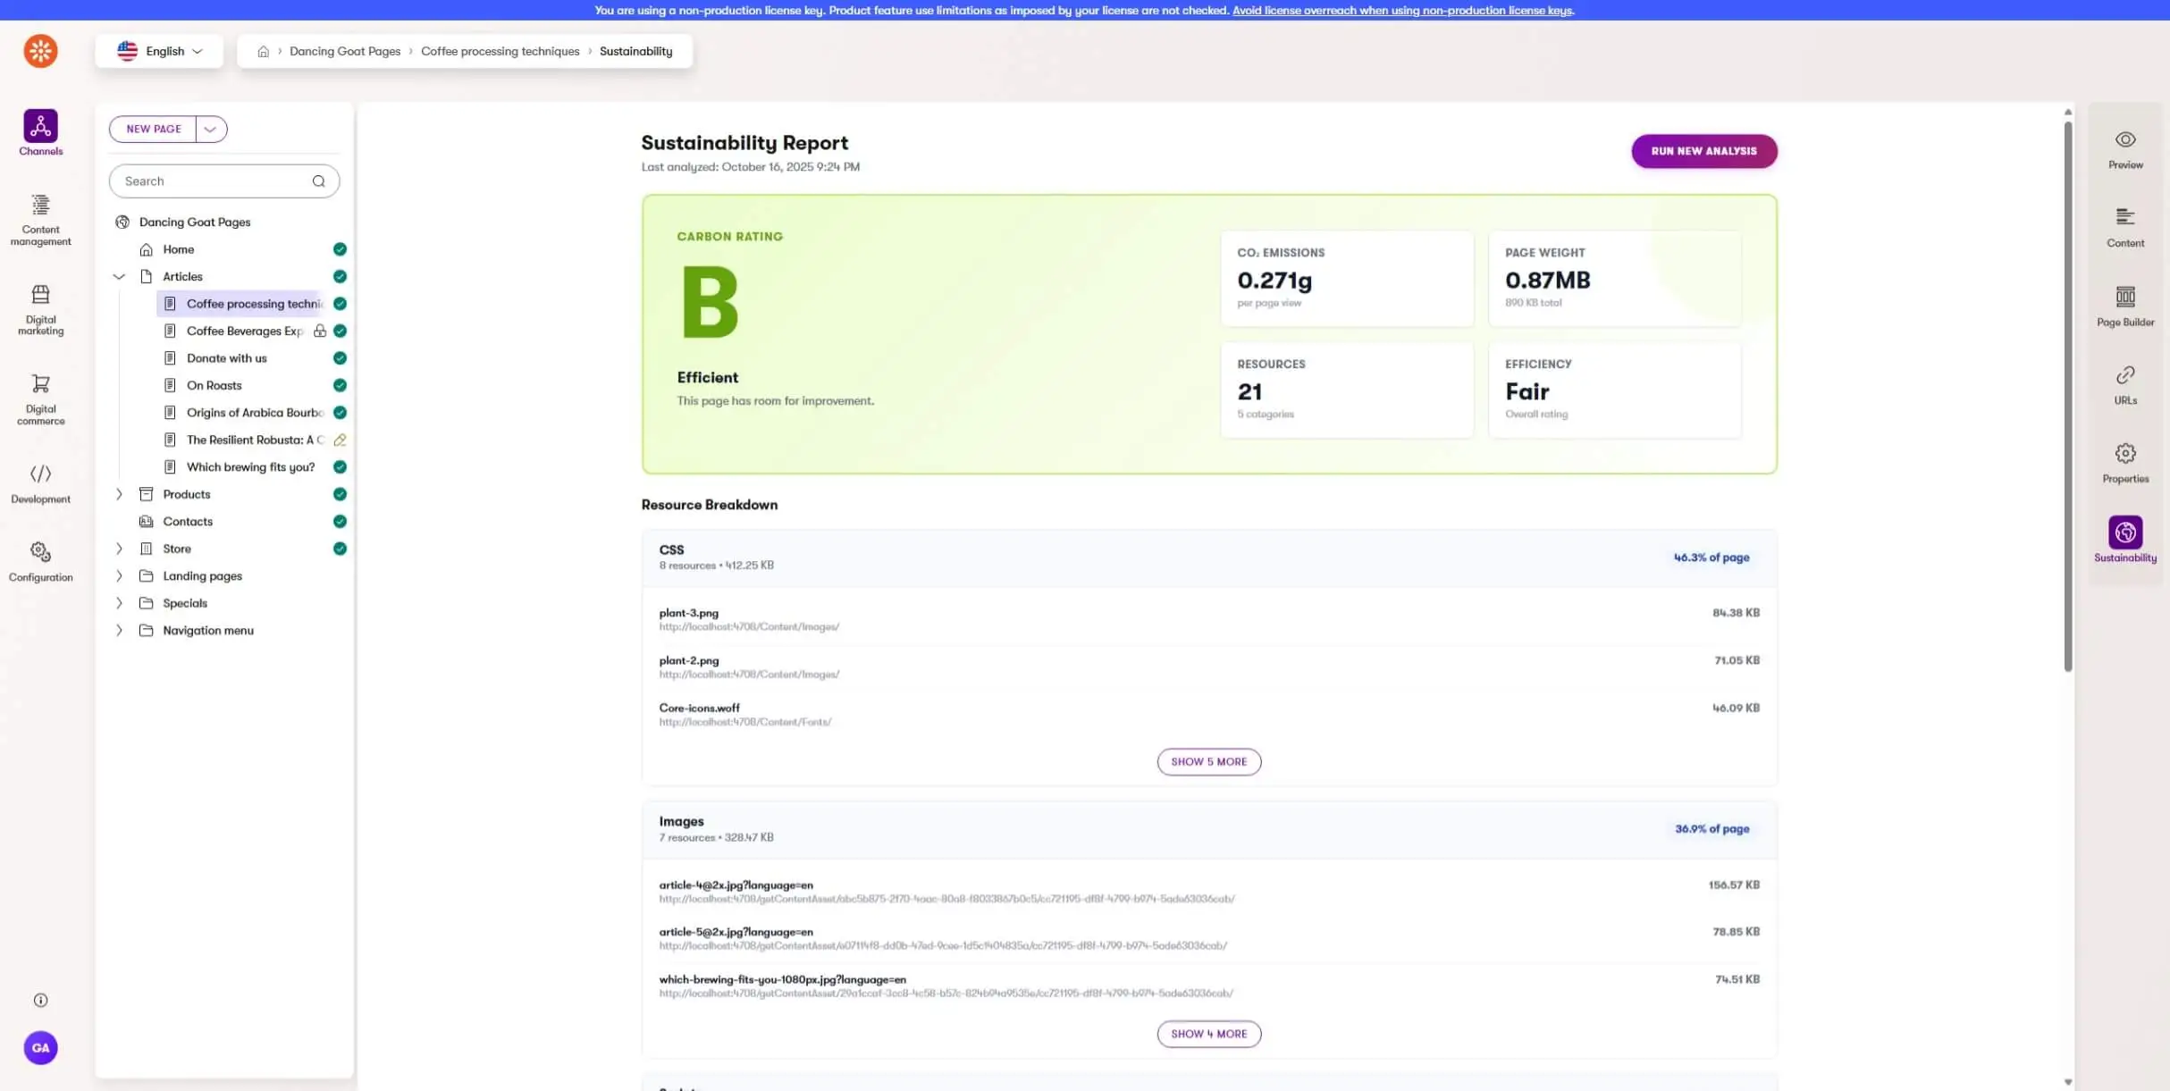The image size is (2170, 1091).
Task: Open the New Page dropdown arrow
Action: pyautogui.click(x=211, y=129)
